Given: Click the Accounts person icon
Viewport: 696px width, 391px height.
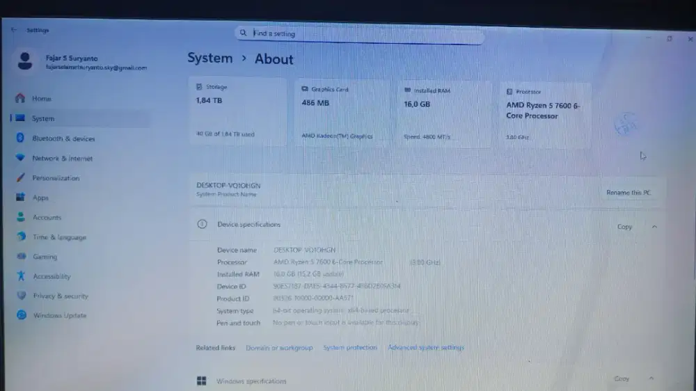Looking at the screenshot, I should (21, 216).
